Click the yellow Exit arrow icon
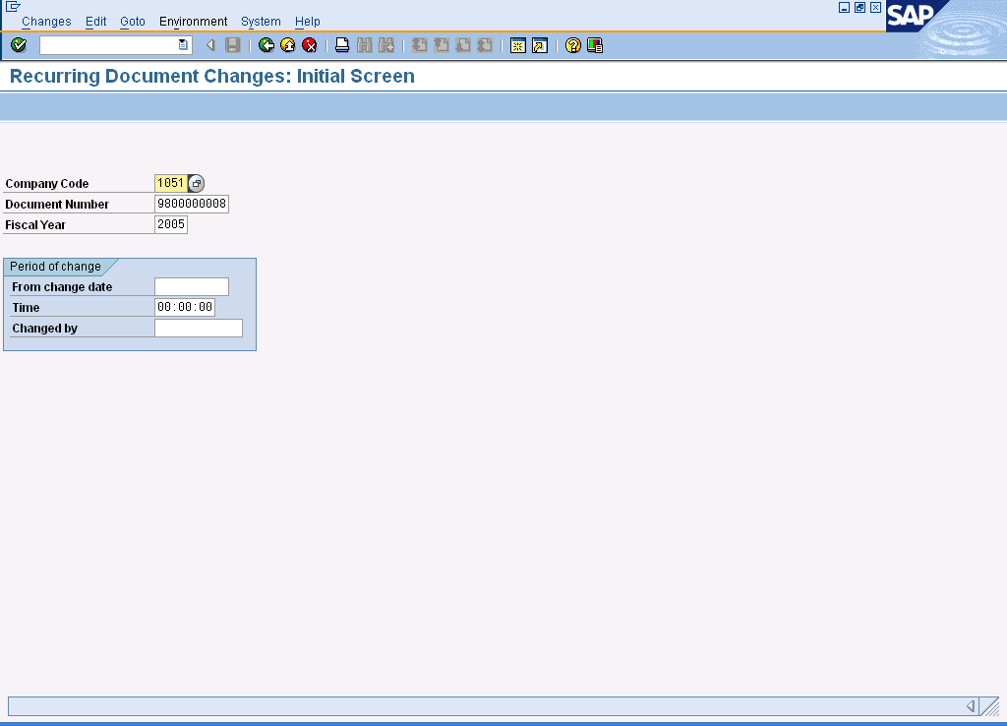 288,45
